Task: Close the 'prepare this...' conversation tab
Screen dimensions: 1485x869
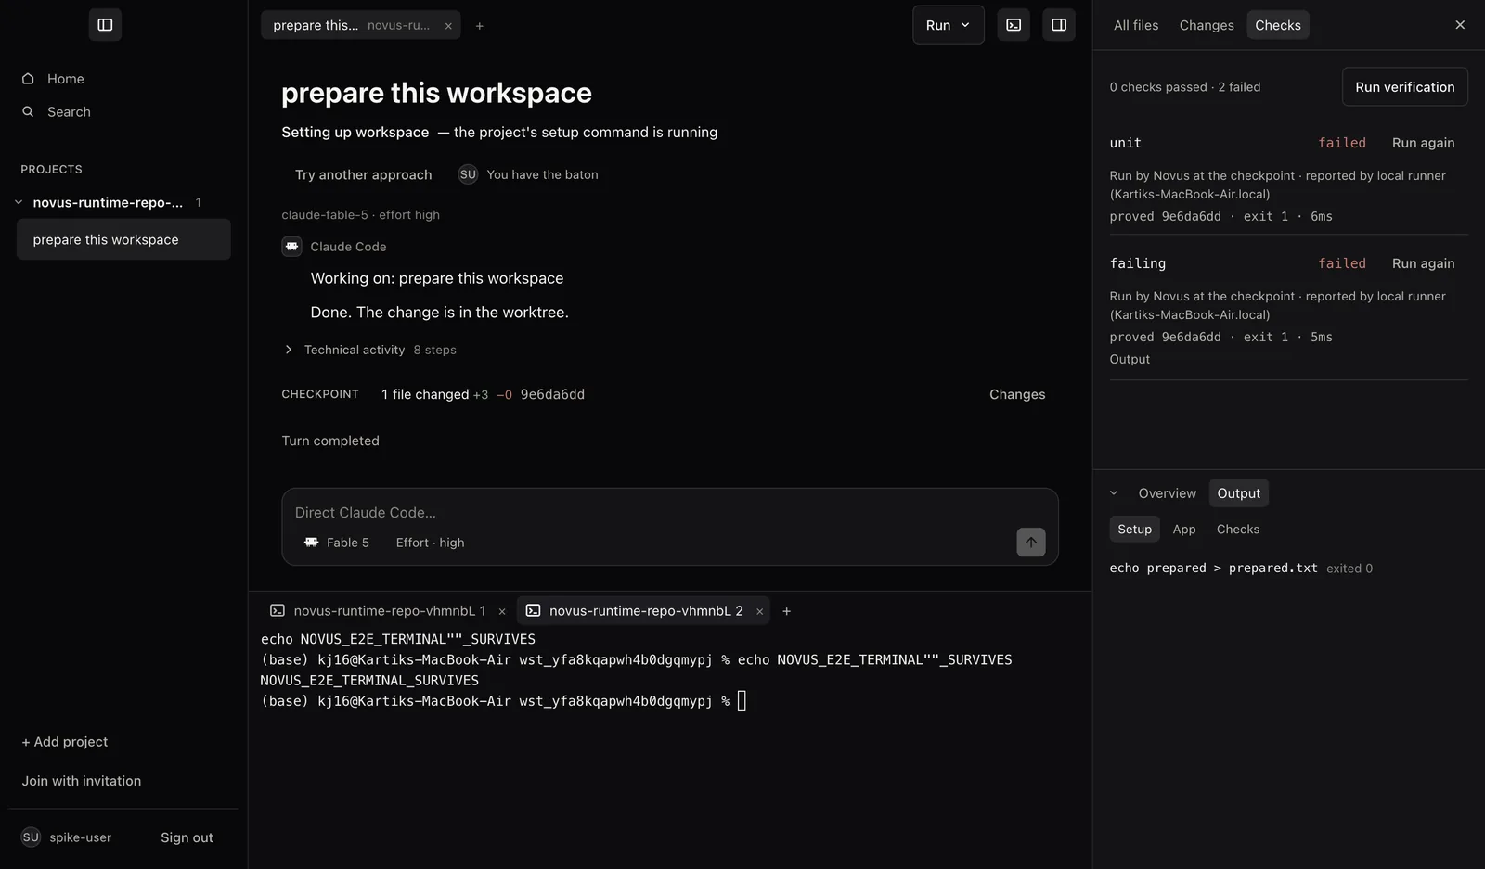Action: 448,26
